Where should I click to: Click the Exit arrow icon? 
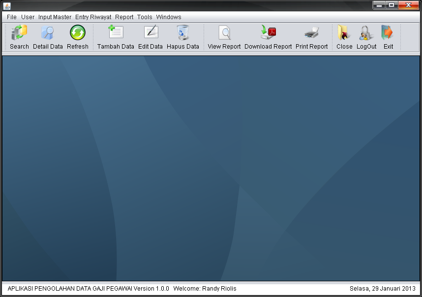[x=388, y=32]
